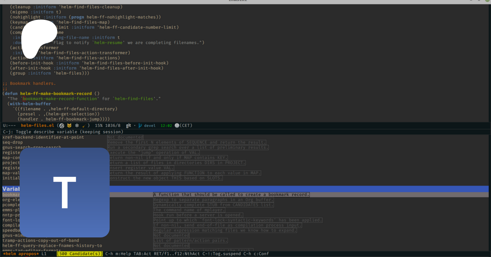Click the git branch icon beside devel
491x257 pixels.
tap(140, 125)
